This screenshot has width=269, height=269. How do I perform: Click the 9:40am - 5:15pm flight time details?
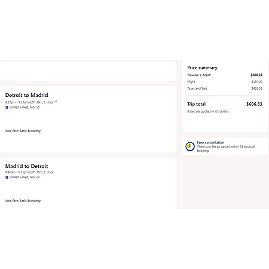click(x=29, y=172)
